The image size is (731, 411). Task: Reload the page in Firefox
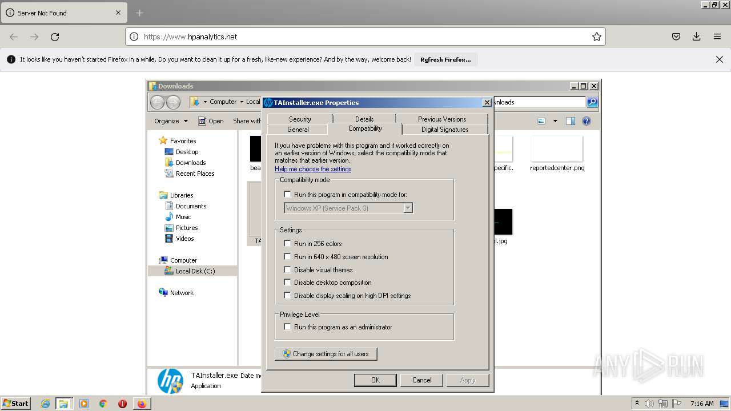(55, 37)
